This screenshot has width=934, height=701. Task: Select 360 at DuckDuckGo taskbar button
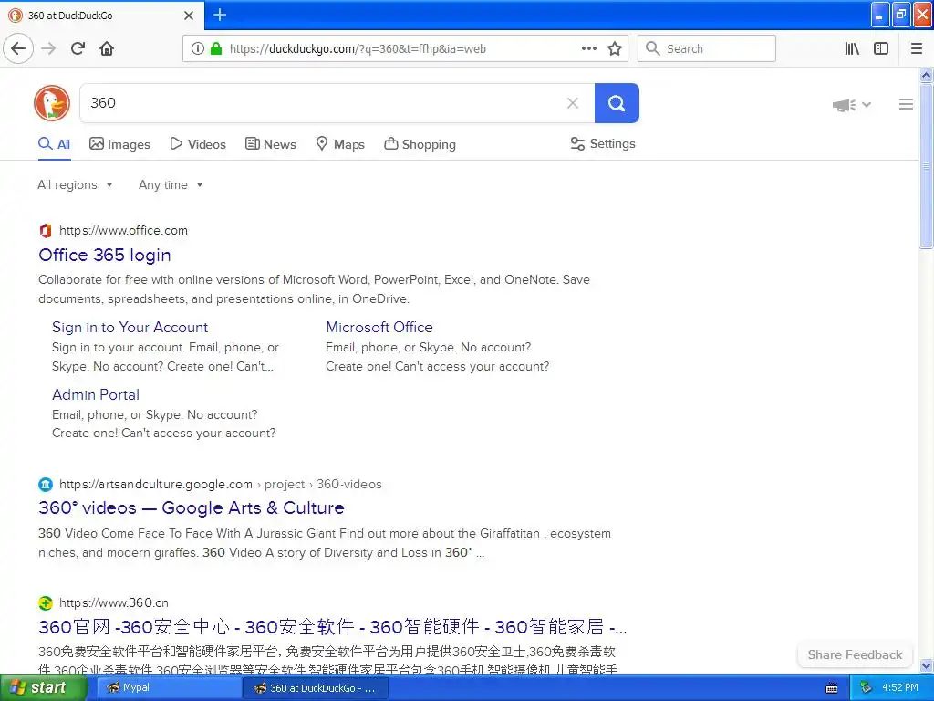click(x=316, y=688)
